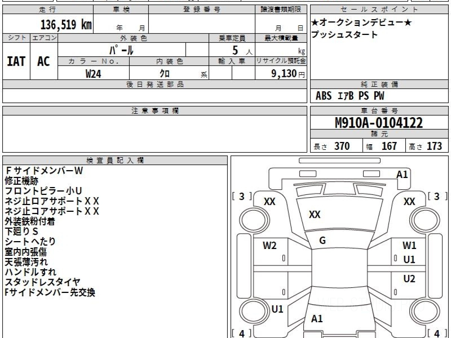Select the パール exterior color value
Image resolution: width=451 pixels, height=338 pixels.
click(121, 50)
